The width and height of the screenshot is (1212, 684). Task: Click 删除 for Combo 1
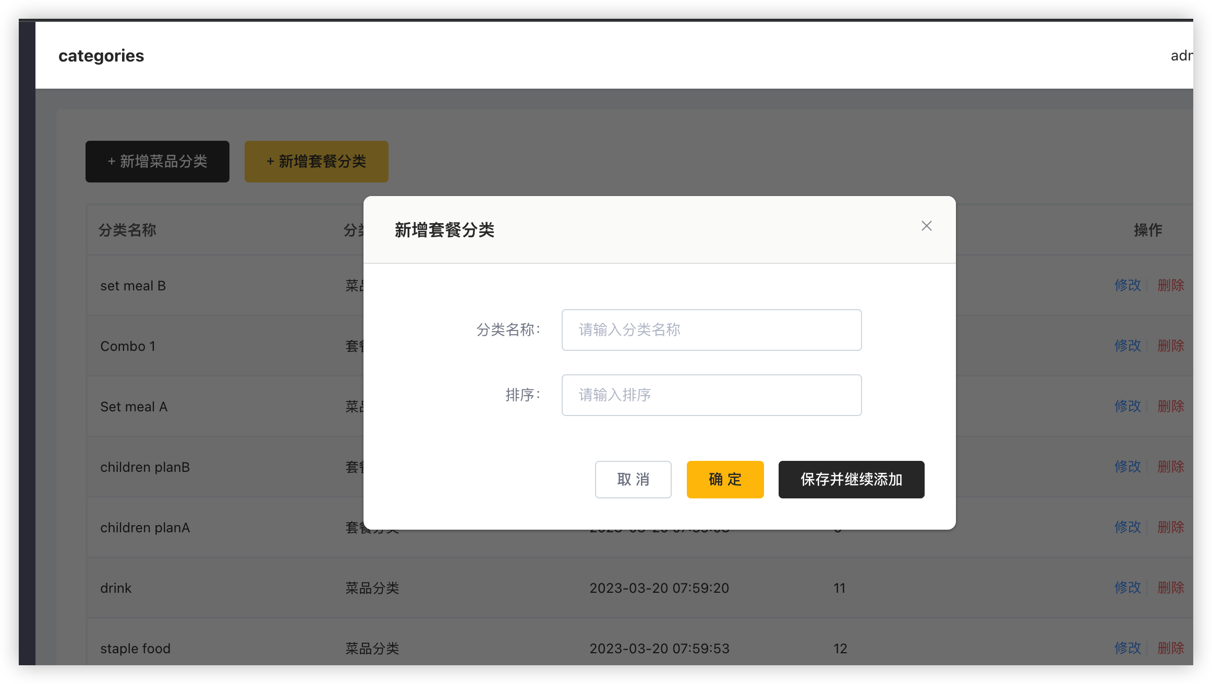click(1171, 346)
